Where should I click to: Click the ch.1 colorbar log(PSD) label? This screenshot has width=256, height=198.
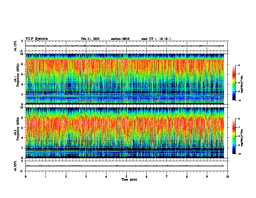(242, 84)
